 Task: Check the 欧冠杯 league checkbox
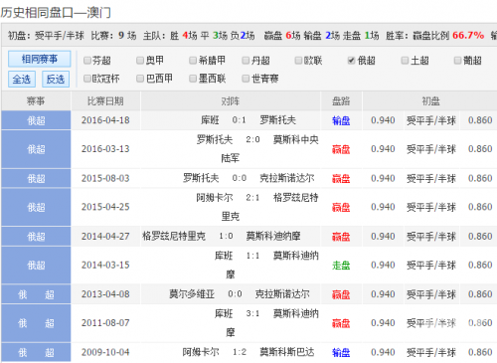coord(87,79)
